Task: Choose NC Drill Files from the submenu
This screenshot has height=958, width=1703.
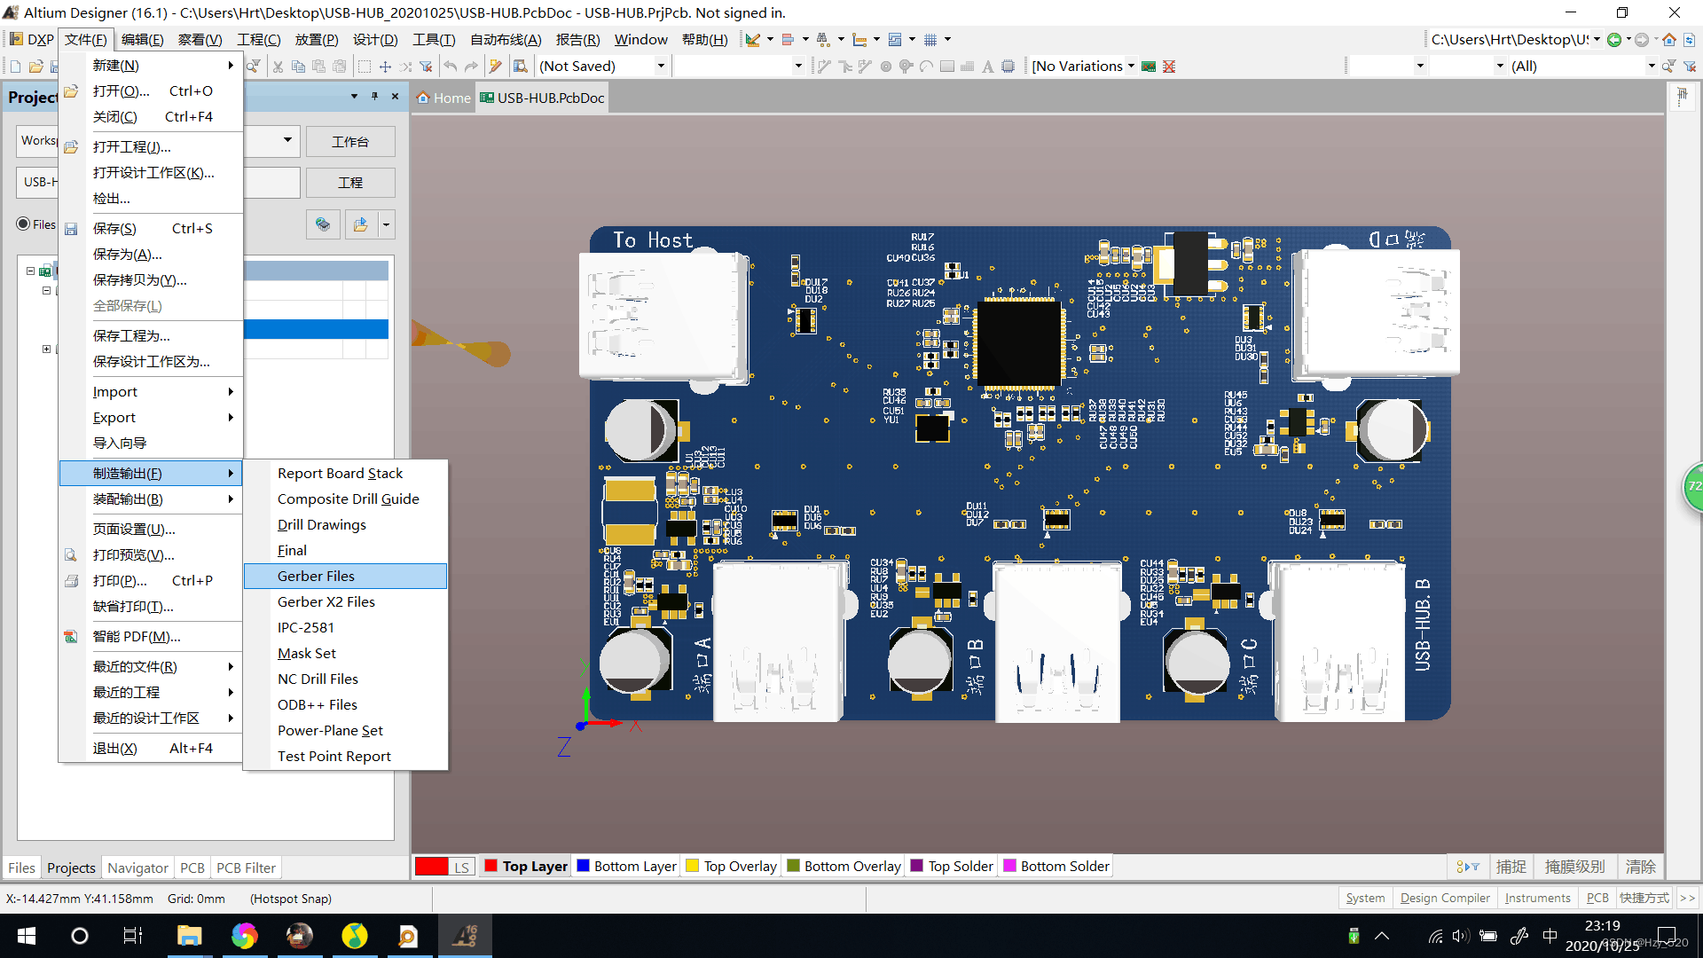Action: pos(345,679)
